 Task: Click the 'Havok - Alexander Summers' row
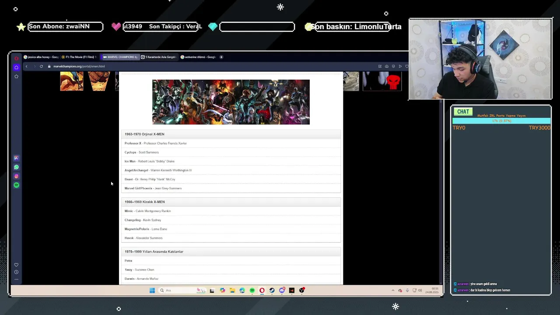(x=231, y=238)
